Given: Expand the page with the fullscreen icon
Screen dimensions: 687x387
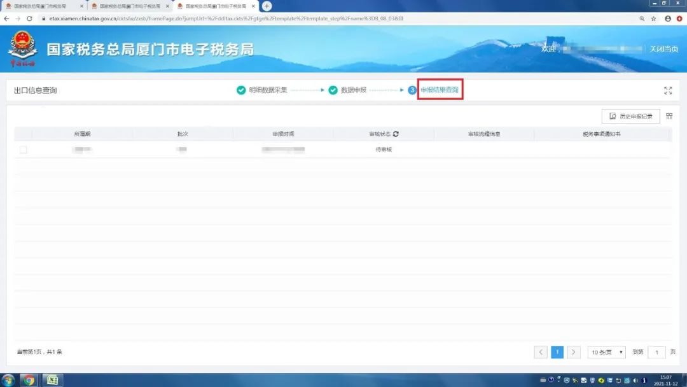Looking at the screenshot, I should [x=668, y=90].
